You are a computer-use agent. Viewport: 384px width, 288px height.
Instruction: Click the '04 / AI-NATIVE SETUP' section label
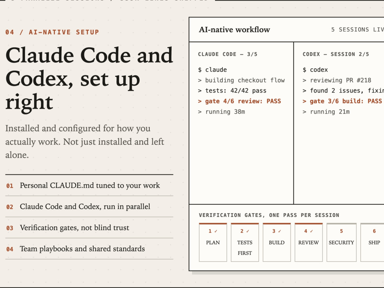click(x=52, y=32)
